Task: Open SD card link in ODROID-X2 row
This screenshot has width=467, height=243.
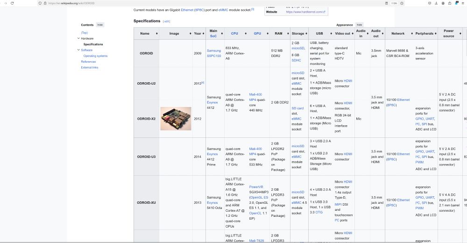Action: [297, 108]
